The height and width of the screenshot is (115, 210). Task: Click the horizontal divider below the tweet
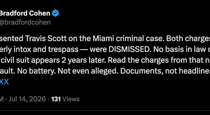click(x=105, y=111)
